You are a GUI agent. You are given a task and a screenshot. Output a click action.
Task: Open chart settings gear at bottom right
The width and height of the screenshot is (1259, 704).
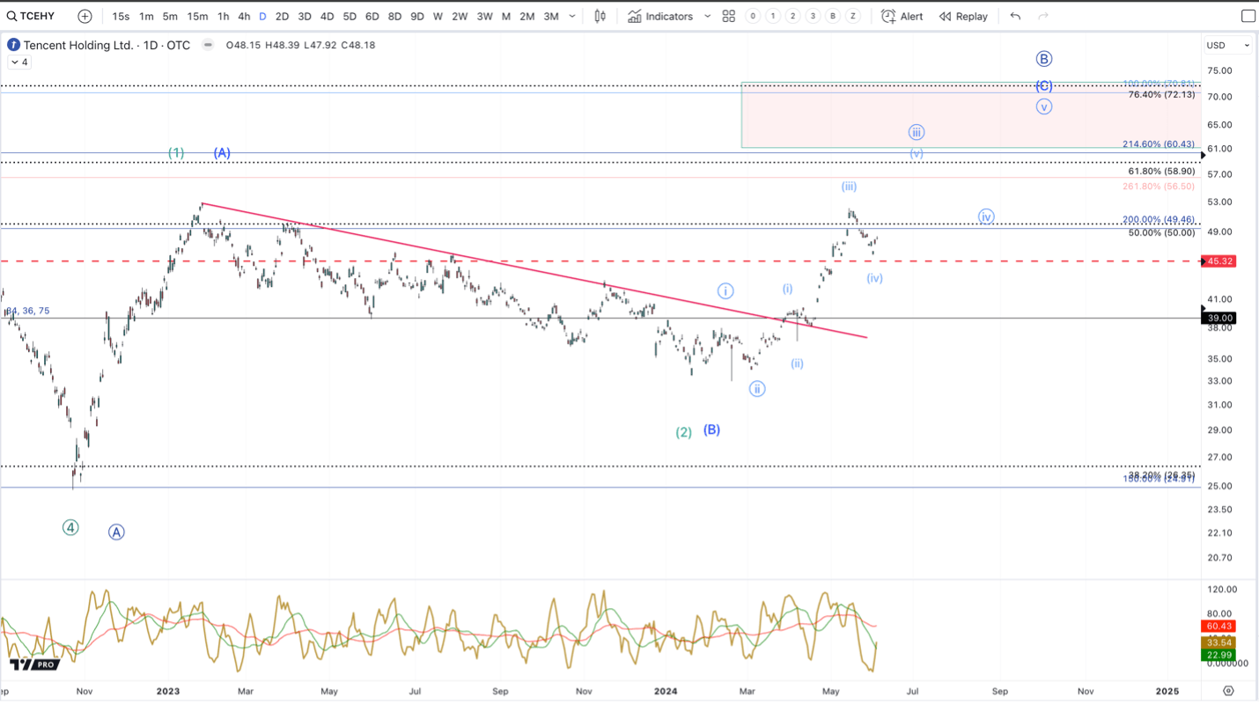1229,691
